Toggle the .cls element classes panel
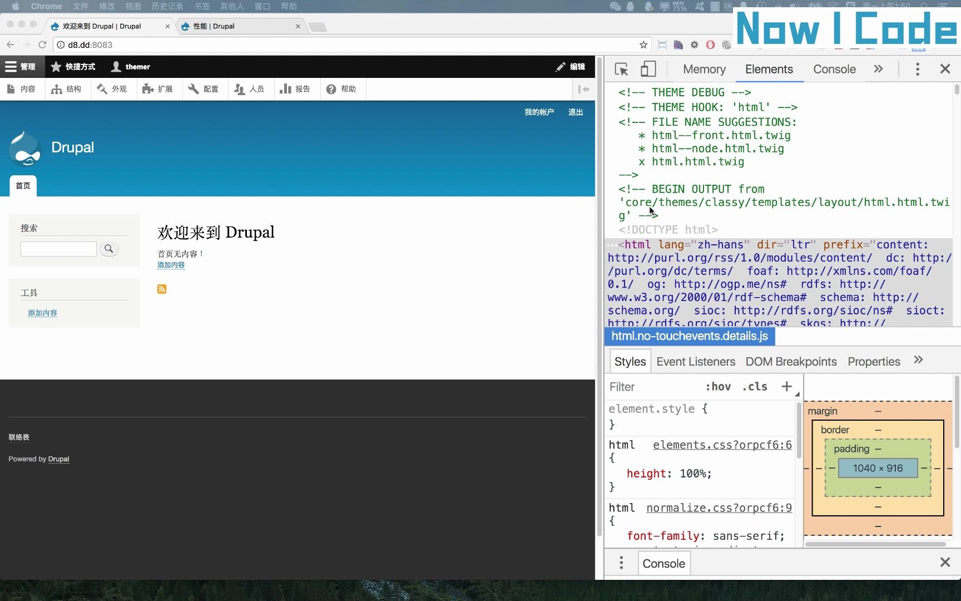961x601 pixels. (754, 386)
